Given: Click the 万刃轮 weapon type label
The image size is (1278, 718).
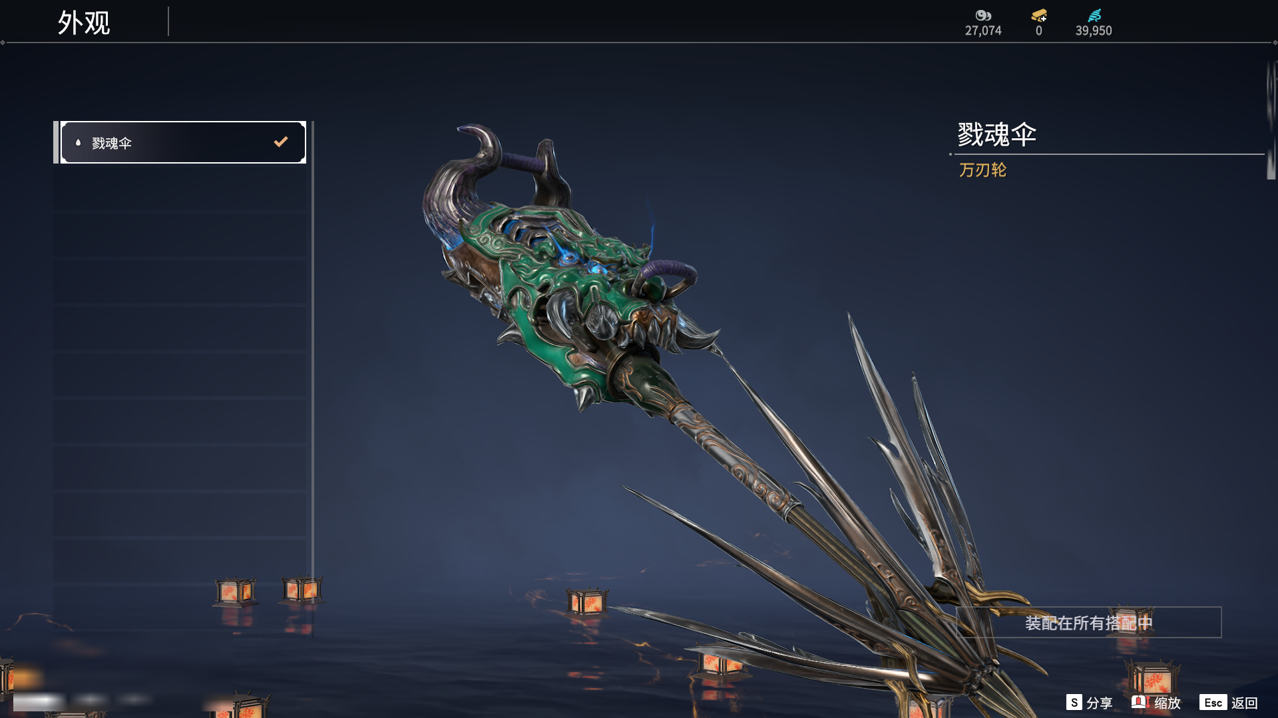Looking at the screenshot, I should (x=982, y=170).
